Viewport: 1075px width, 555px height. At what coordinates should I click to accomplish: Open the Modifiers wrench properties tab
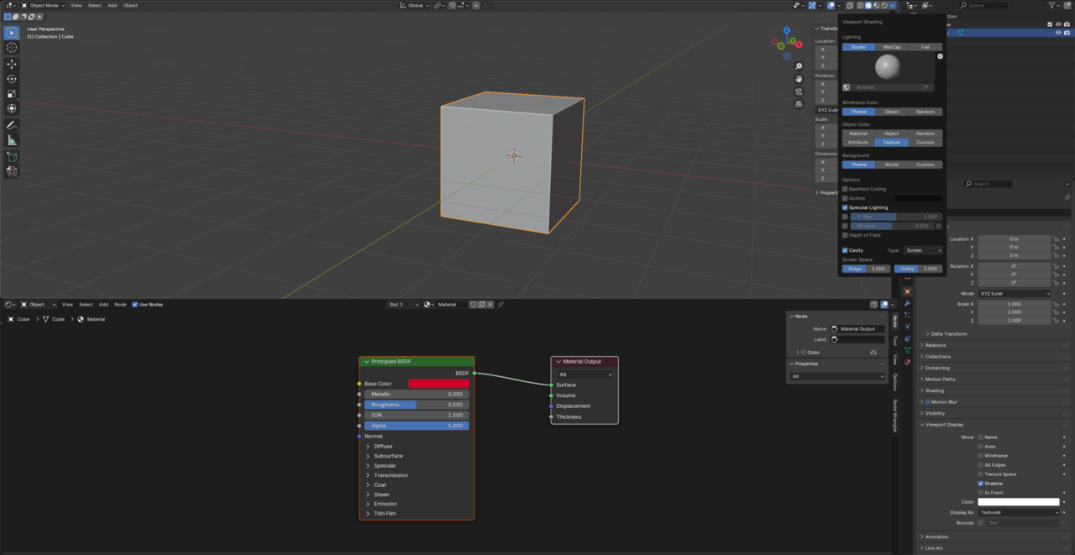coord(907,303)
